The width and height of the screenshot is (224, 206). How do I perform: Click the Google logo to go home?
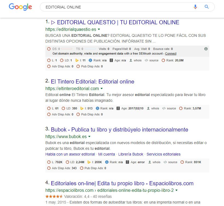coord(20,7)
